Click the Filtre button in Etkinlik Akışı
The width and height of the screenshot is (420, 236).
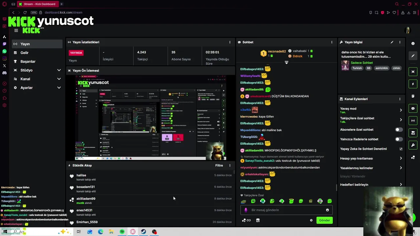point(219,166)
